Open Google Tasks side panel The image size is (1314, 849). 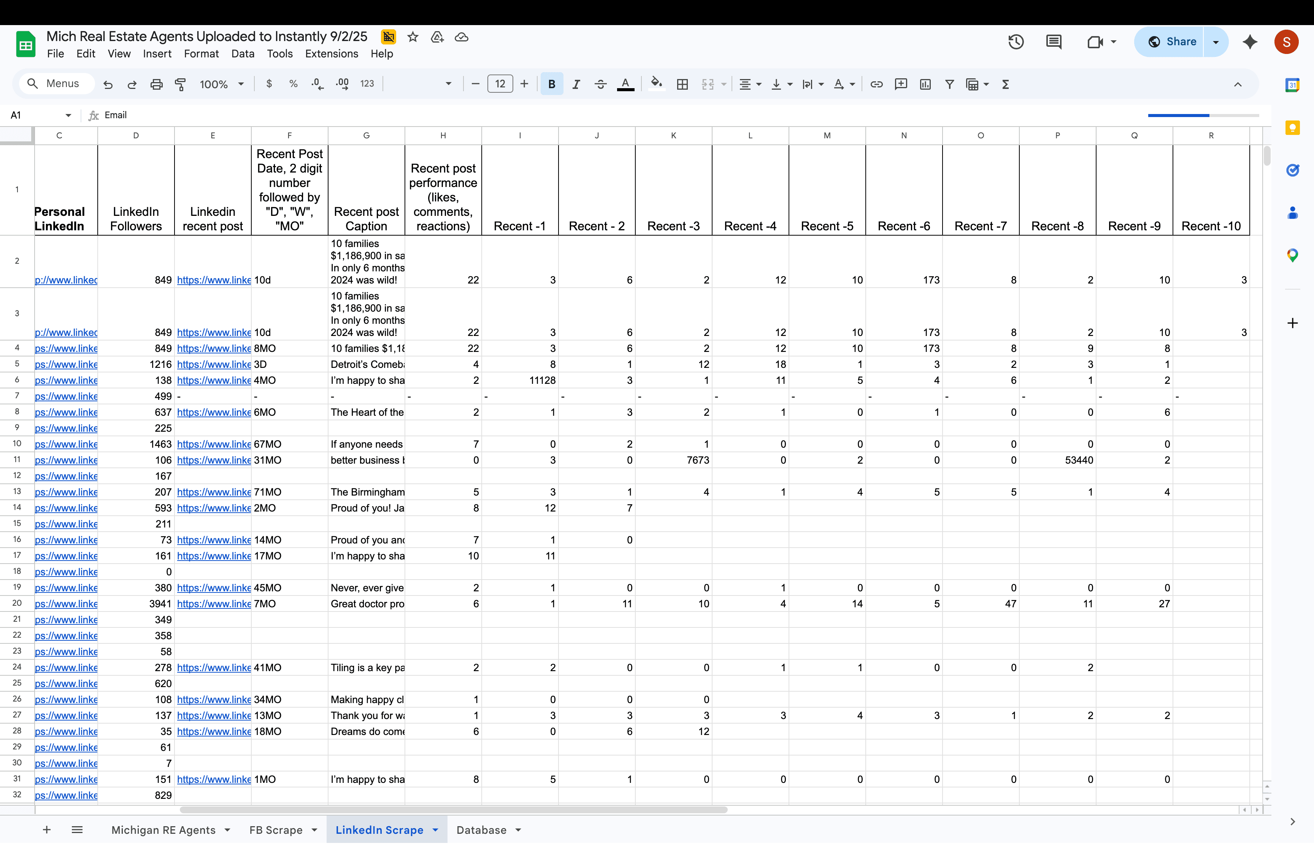[x=1292, y=170]
